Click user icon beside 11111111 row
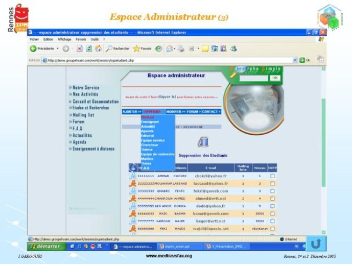 pos(133,176)
